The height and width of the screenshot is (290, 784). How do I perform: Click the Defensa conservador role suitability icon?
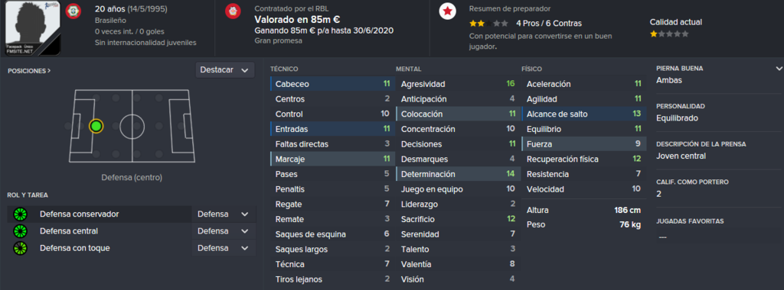pyautogui.click(x=21, y=214)
